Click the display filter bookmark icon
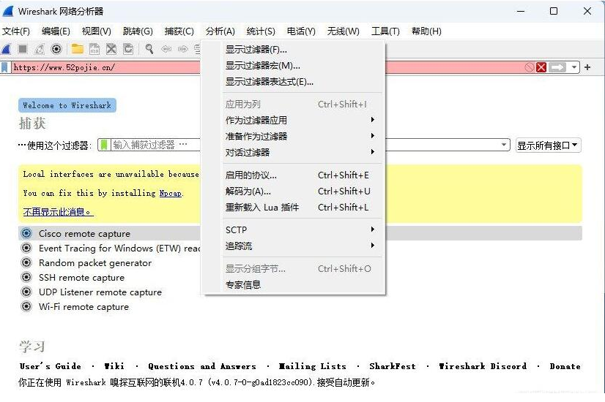The image size is (605, 402). coord(4,67)
